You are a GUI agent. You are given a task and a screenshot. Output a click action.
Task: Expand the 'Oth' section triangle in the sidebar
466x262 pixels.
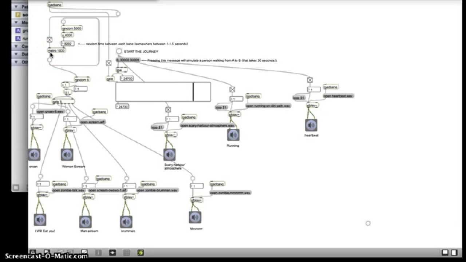tap(17, 62)
